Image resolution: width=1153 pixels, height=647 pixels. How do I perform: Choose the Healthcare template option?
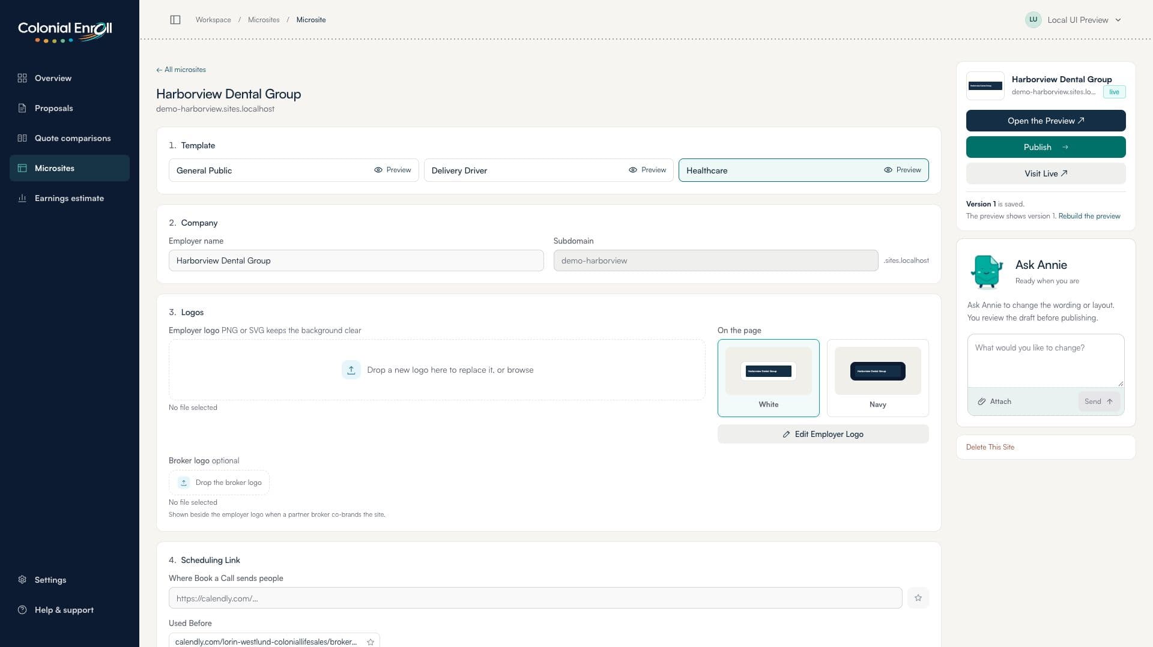803,170
